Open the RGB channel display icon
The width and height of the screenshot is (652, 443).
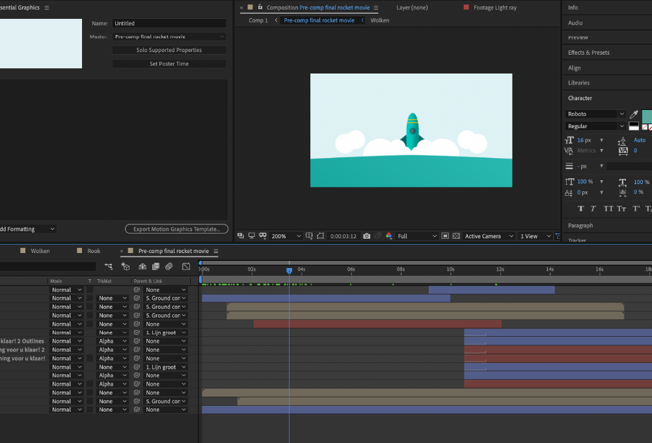point(388,236)
